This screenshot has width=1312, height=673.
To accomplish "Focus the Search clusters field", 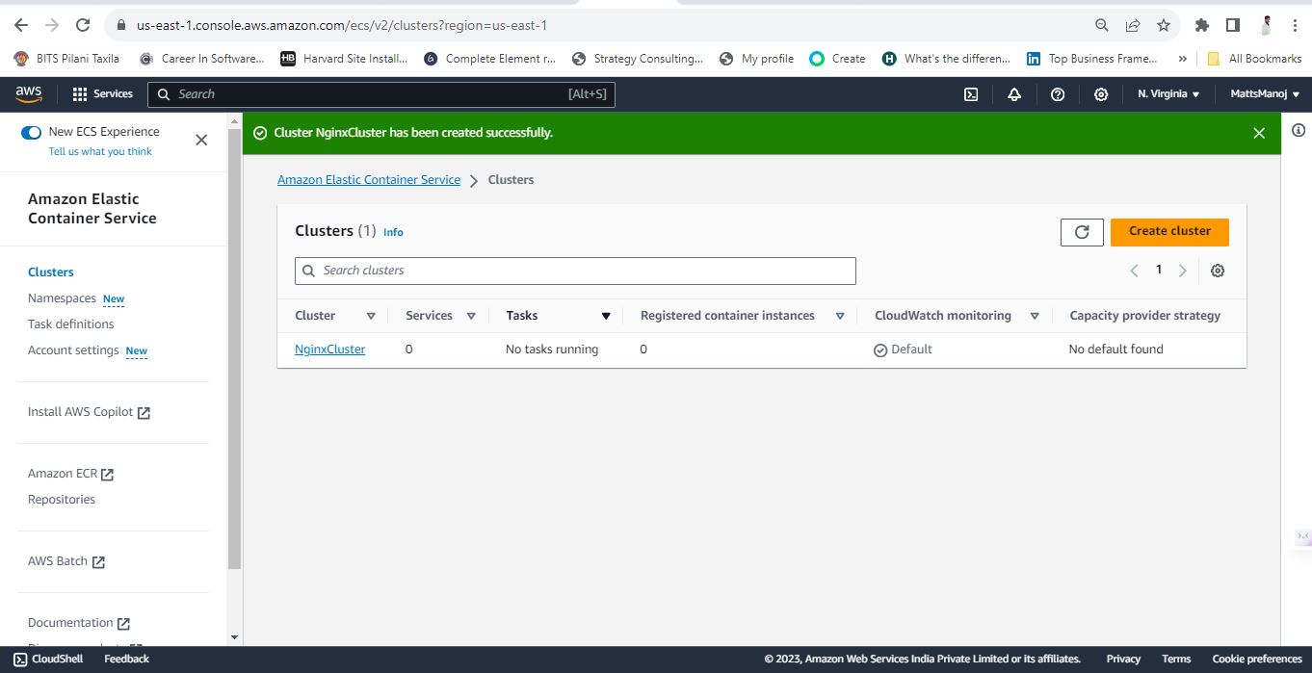I will (575, 271).
